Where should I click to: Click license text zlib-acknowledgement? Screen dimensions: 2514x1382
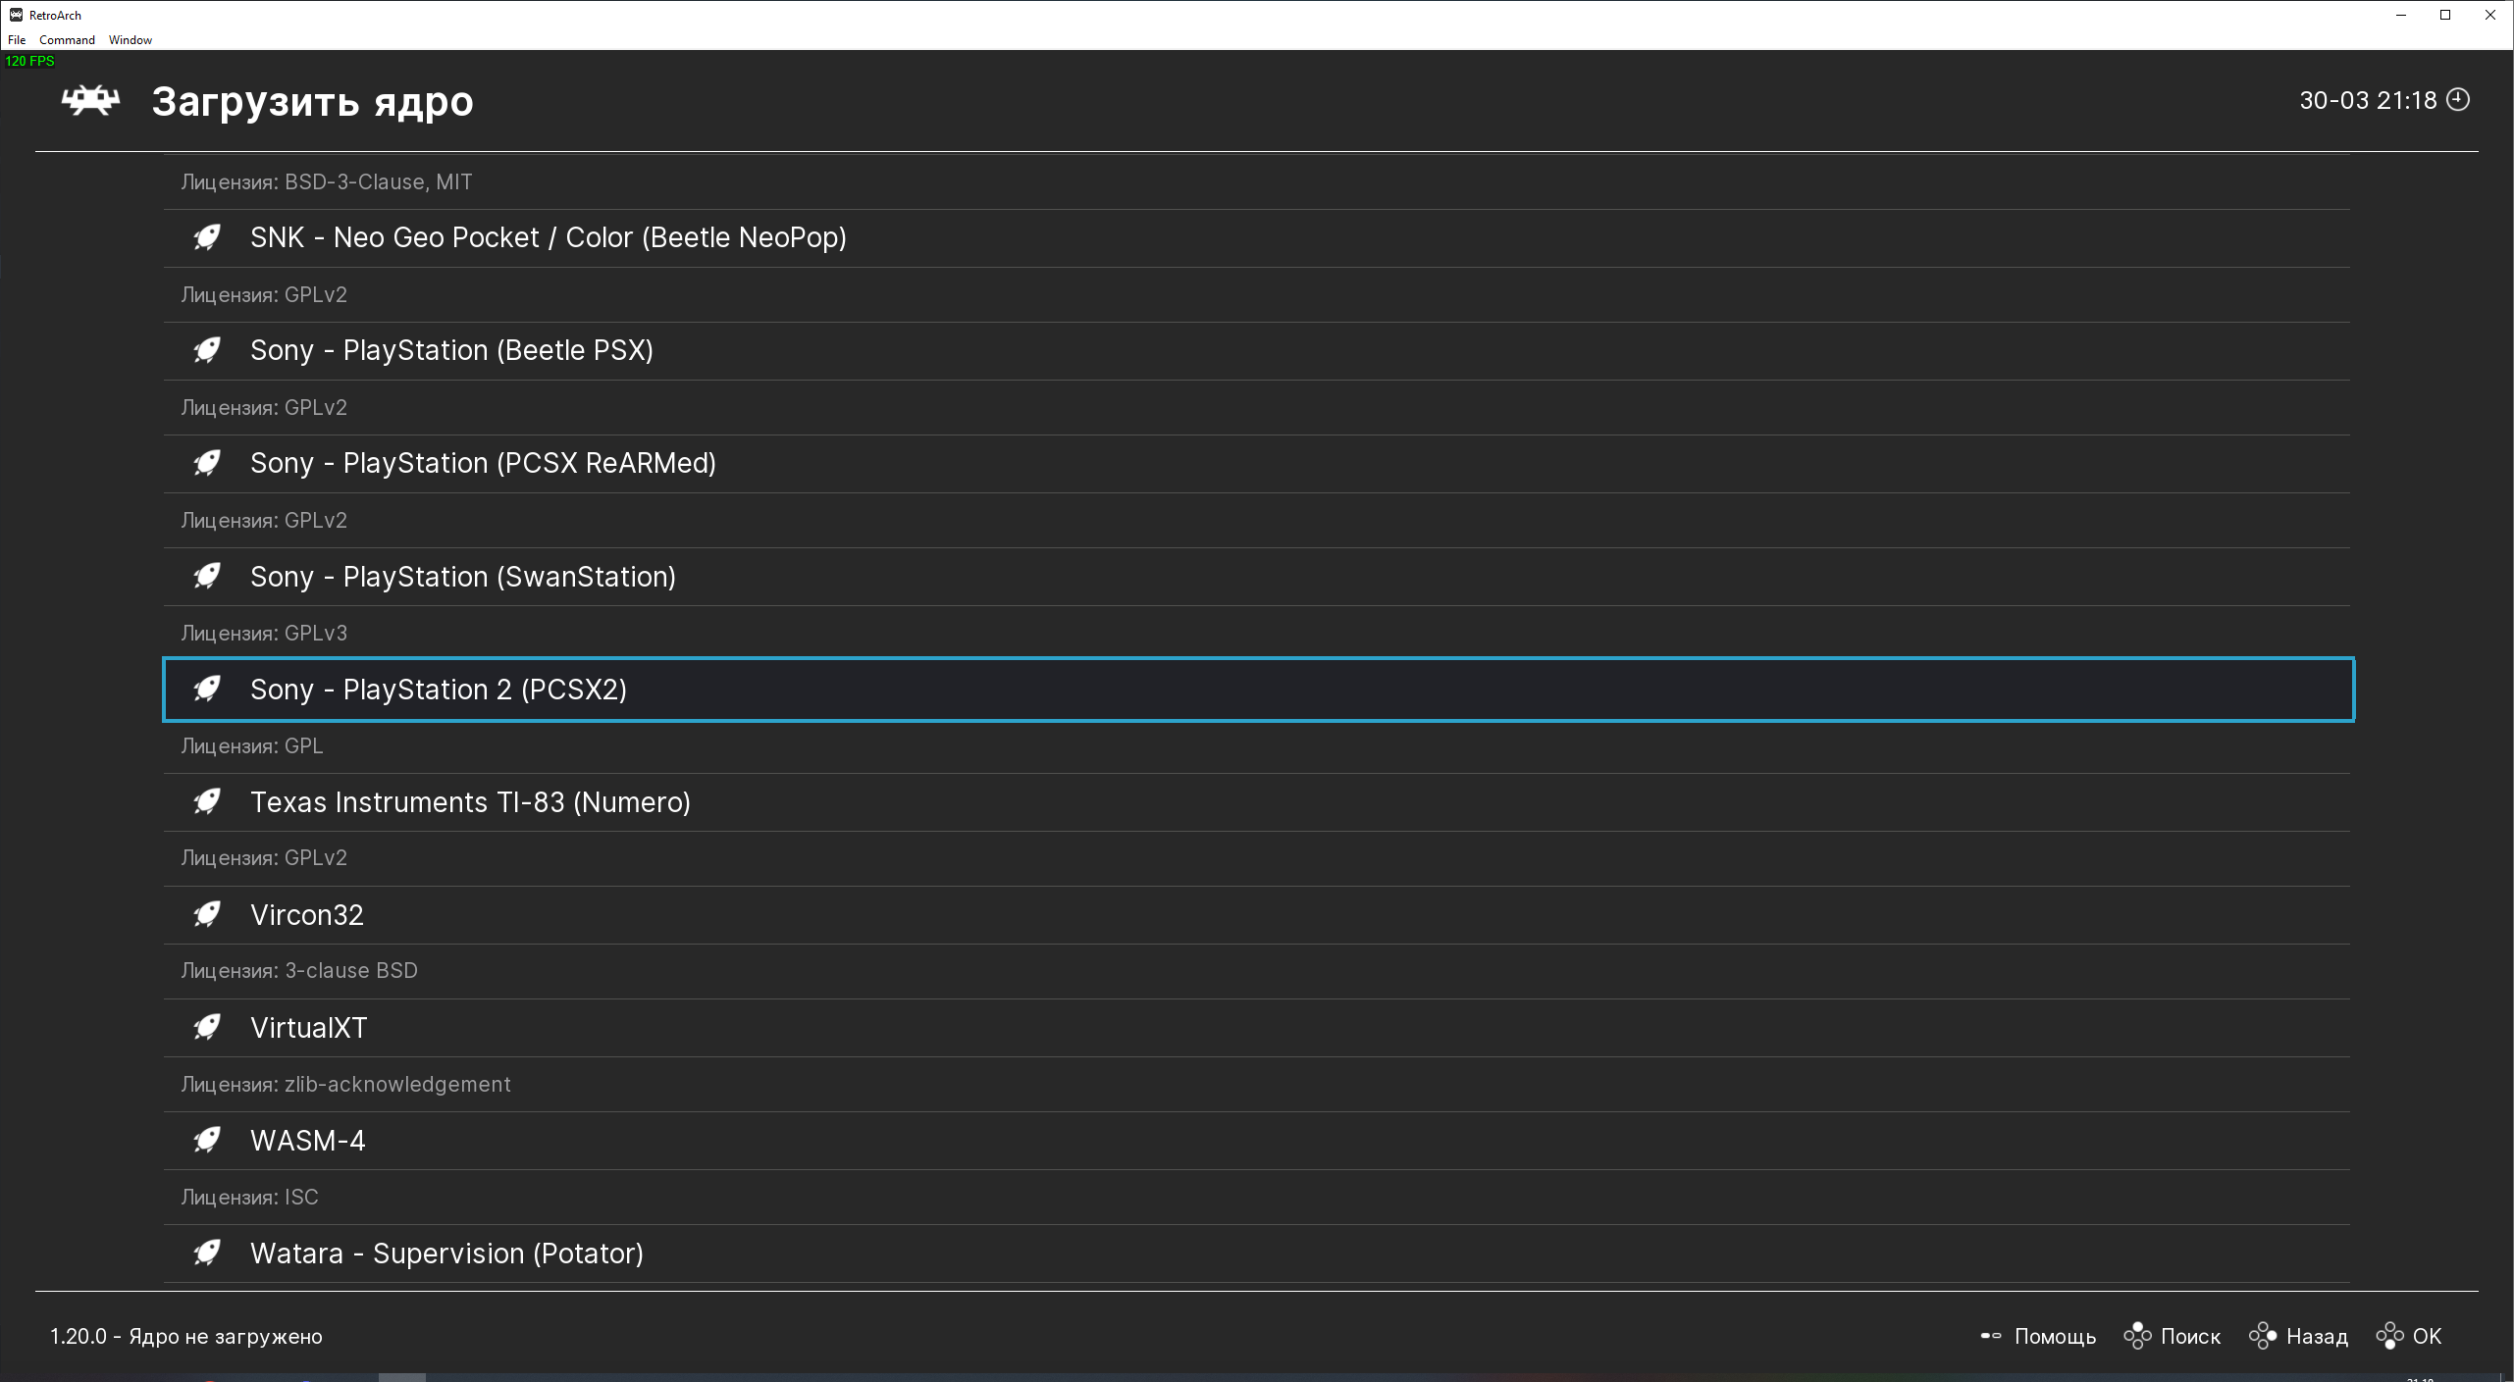[397, 1085]
